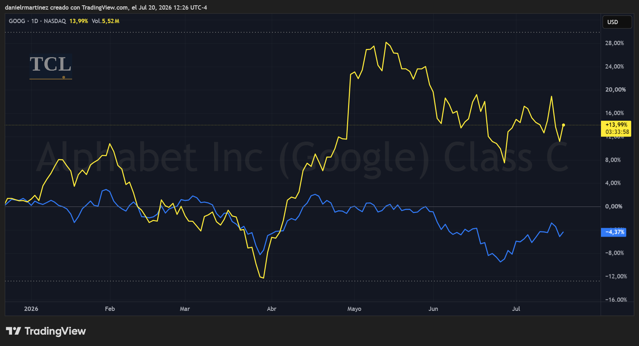The image size is (639, 346).
Task: Click the 13,99% change value in legend
Action: click(x=78, y=21)
